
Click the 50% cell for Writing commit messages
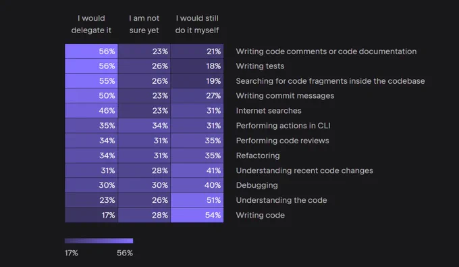point(91,95)
